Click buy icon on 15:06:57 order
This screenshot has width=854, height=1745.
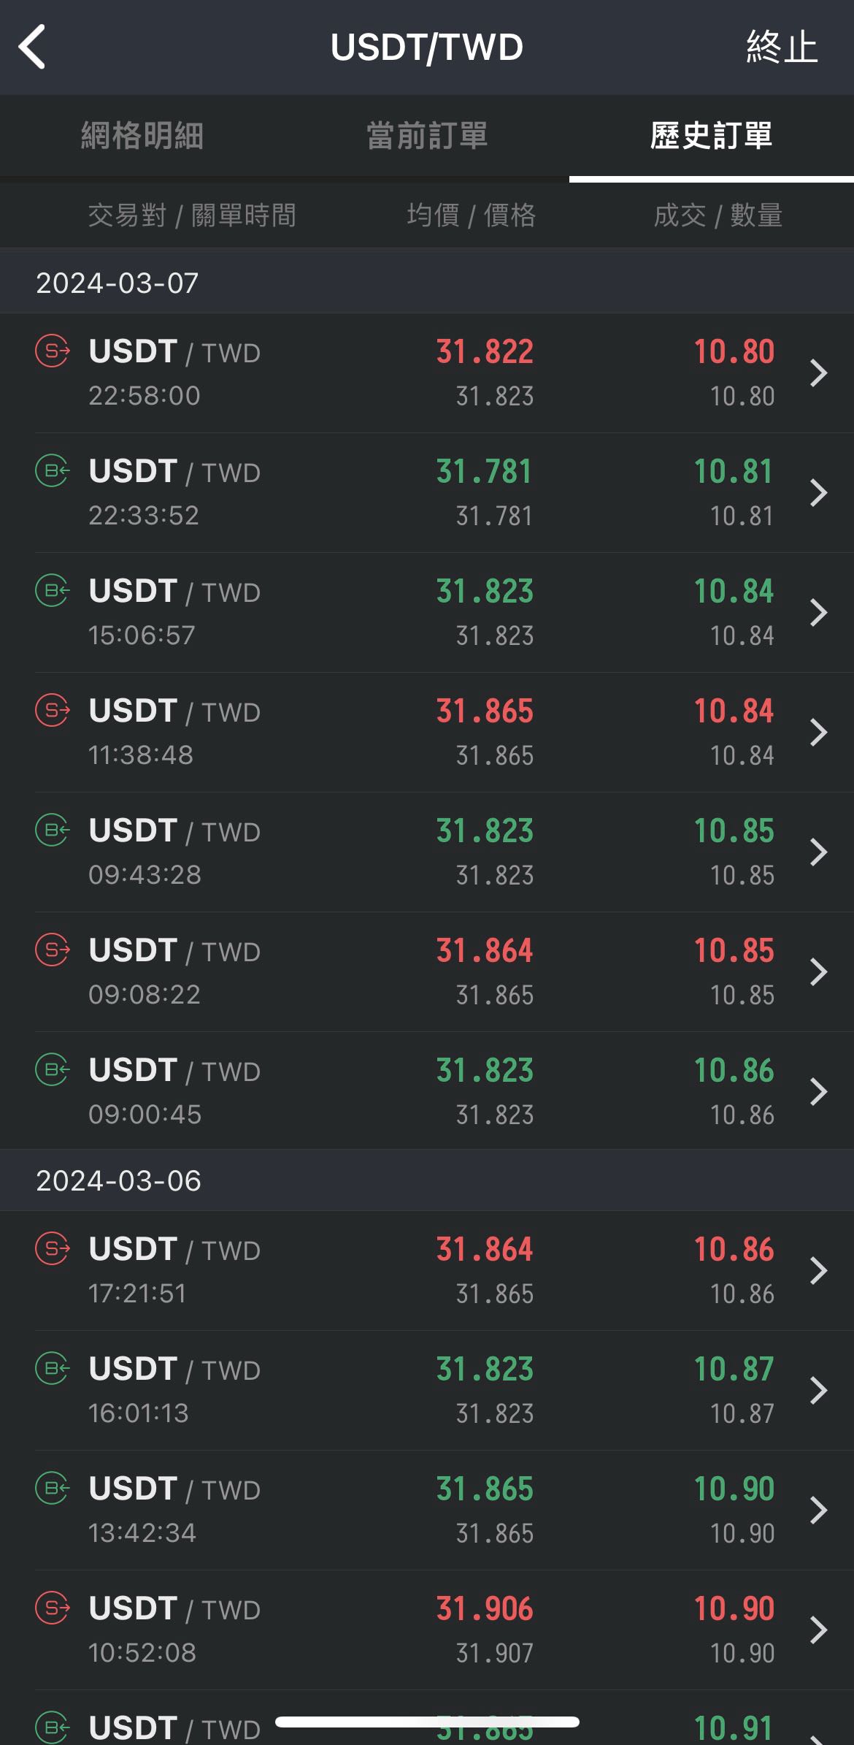[x=53, y=591]
